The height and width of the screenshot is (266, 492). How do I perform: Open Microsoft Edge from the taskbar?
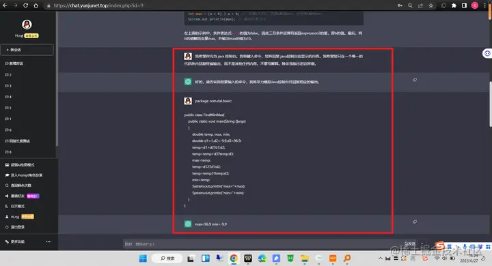[x=262, y=258]
